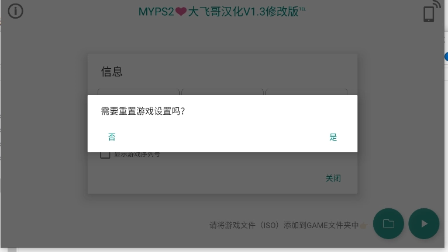Image resolution: width=448 pixels, height=252 pixels.
Task: Click the partially hidden 显示游戏序列号 label
Action: click(x=137, y=155)
